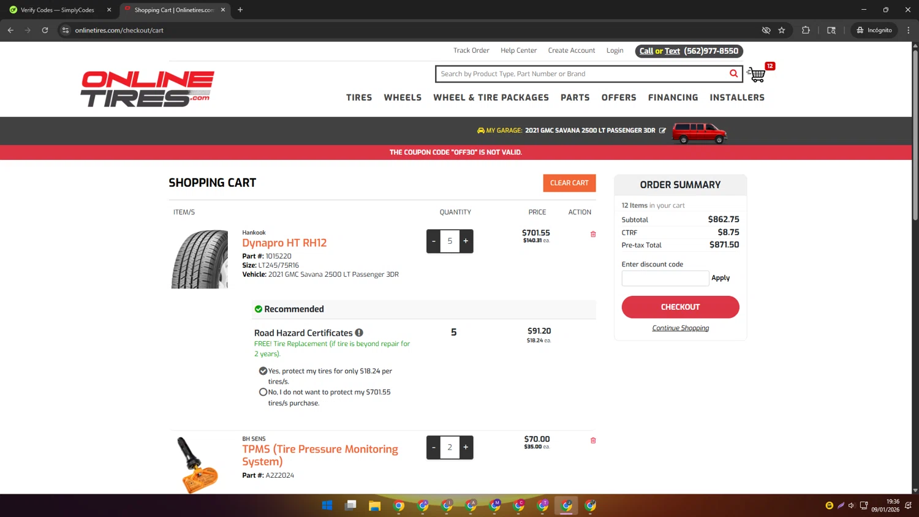Click the page vertical scrollbar

[915, 135]
